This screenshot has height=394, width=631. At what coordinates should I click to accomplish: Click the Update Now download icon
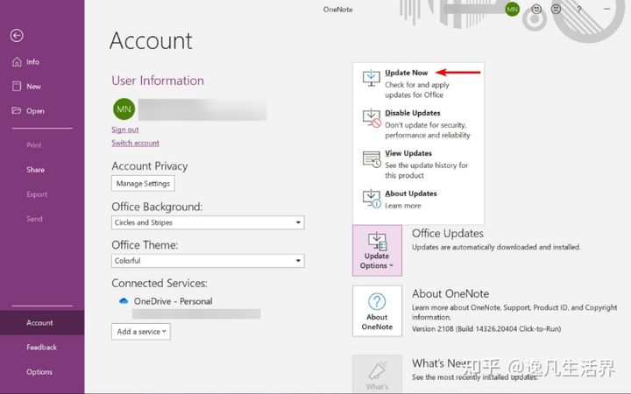(371, 78)
